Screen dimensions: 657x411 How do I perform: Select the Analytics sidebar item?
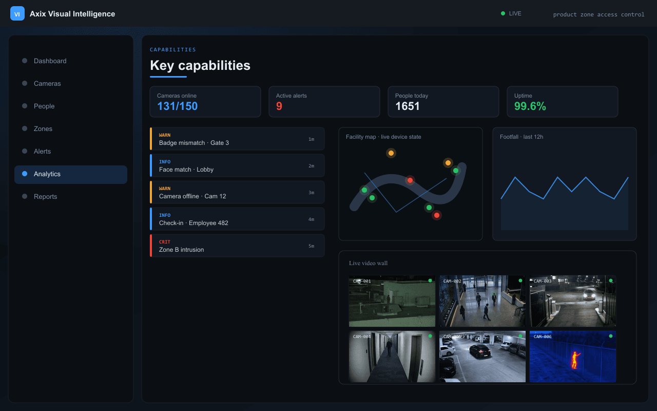click(x=71, y=174)
